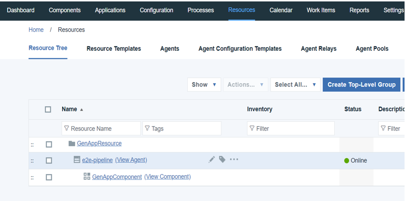
Task: Switch to the Agent Pools tab
Action: tap(372, 48)
